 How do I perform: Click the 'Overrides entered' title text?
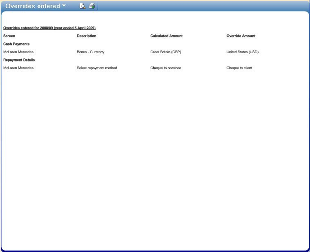coord(32,6)
